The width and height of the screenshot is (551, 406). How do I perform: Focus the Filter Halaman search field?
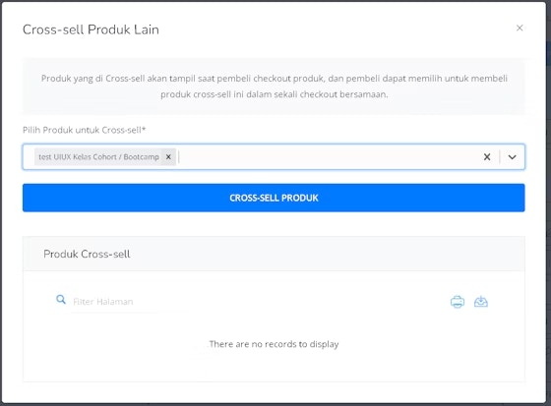[114, 302]
